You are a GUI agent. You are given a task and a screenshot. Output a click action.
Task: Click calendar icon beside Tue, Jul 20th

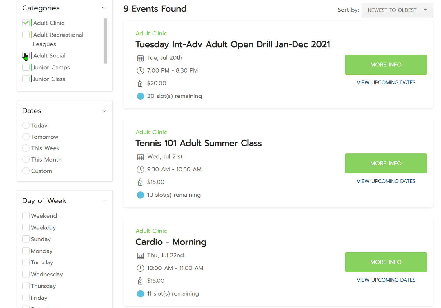point(140,58)
